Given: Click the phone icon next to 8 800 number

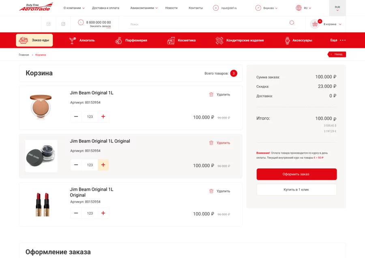Looking at the screenshot, I should click(x=81, y=22).
